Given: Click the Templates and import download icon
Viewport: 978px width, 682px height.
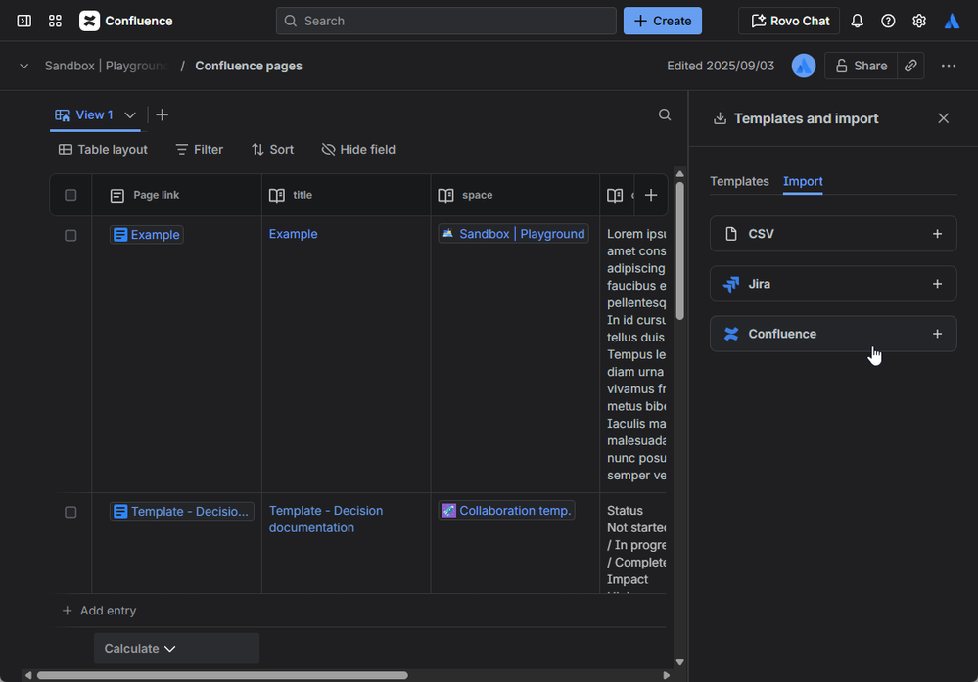Looking at the screenshot, I should point(720,118).
